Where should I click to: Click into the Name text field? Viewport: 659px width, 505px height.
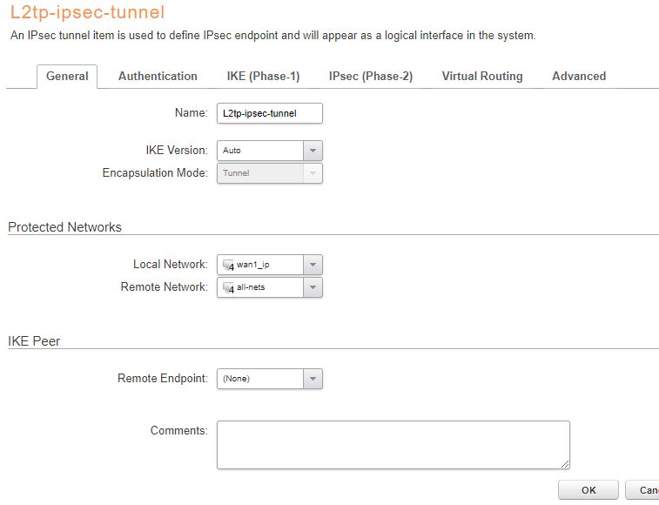tap(269, 113)
